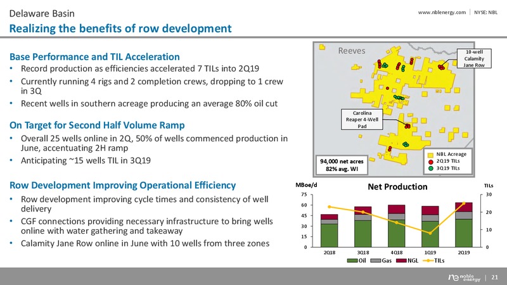The width and height of the screenshot is (507, 285).
Task: Select the 'Base Performance and TIL Acceleration' heading
Action: 94,56
